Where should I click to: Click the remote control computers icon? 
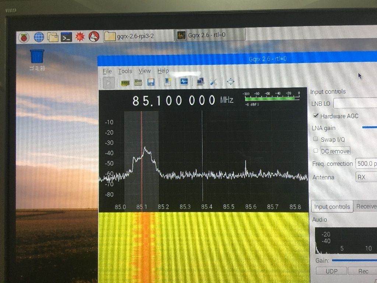[x=201, y=82]
